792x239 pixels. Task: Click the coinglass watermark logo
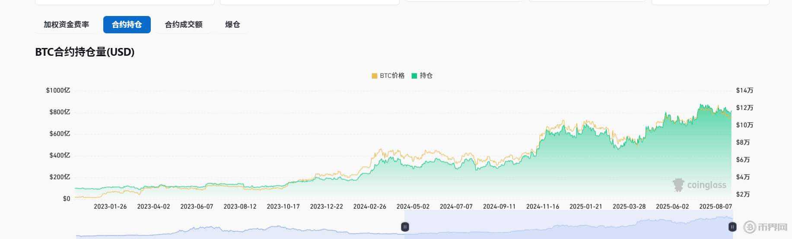pos(678,185)
